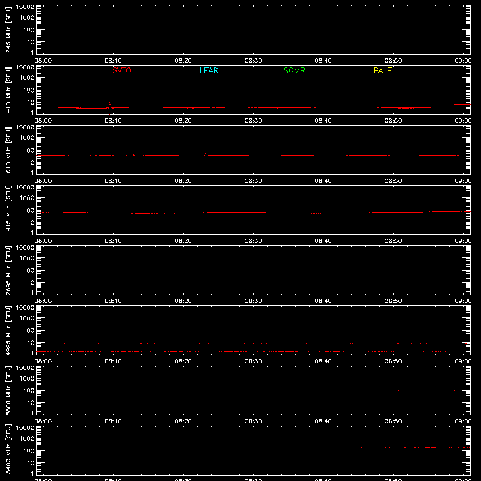Select the 4995 MHz [SFU] axis title
This screenshot has width=481, height=481.
point(8,330)
